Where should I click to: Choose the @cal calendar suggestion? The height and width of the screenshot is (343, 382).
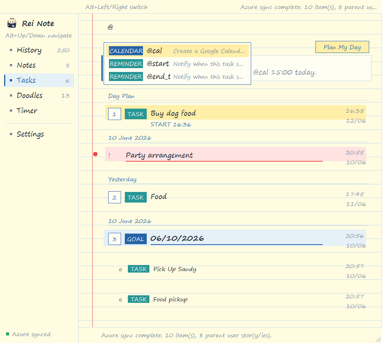tap(177, 51)
